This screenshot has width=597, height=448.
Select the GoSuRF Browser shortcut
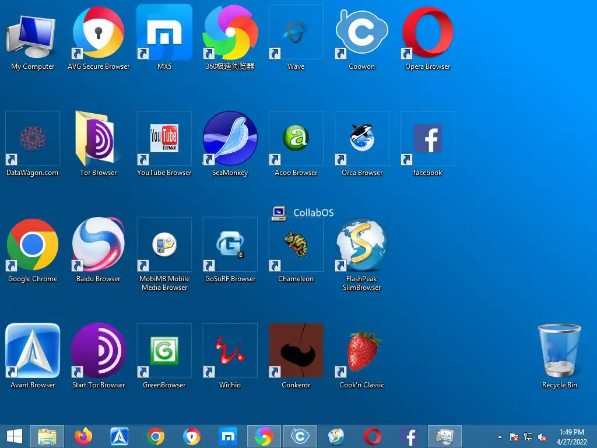click(230, 250)
